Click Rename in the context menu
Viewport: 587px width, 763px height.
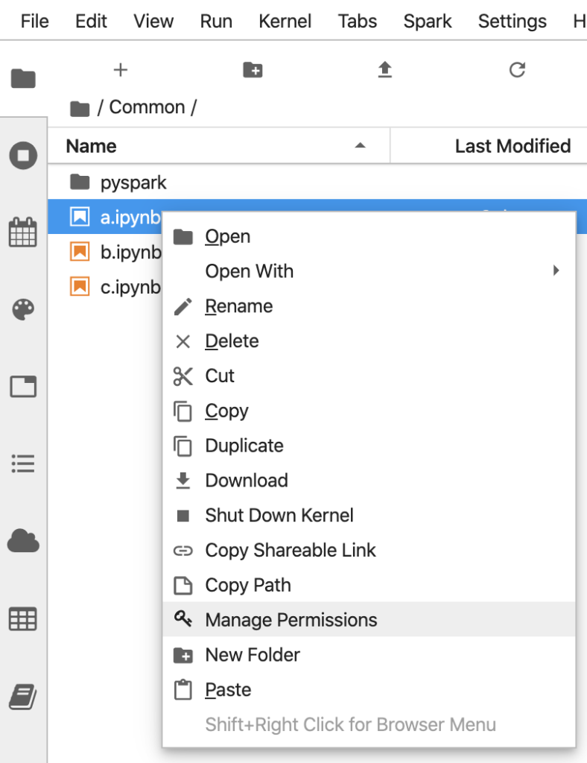238,305
